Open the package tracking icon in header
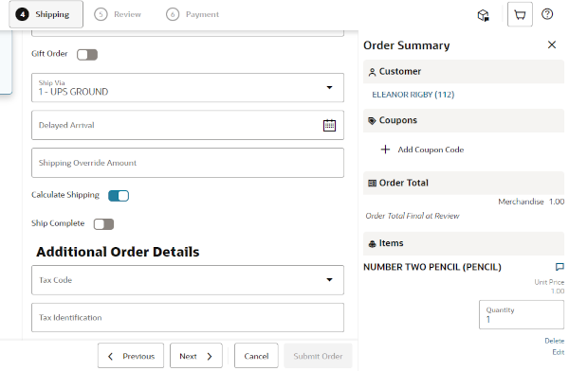 pyautogui.click(x=484, y=15)
